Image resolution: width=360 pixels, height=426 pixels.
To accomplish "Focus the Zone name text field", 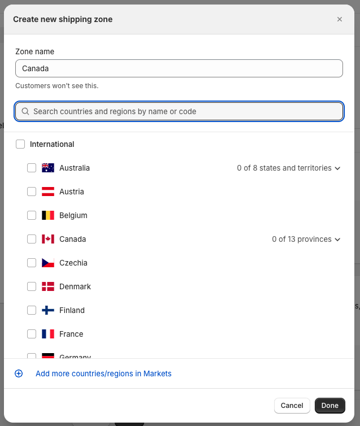I will pos(179,68).
